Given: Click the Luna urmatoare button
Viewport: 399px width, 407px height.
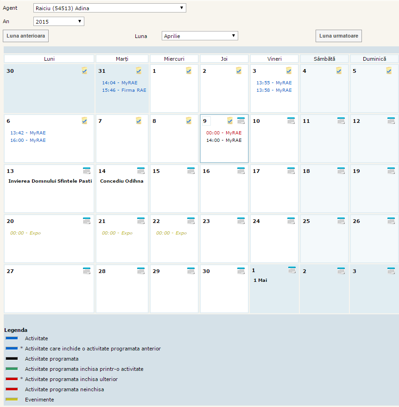Looking at the screenshot, I should point(339,36).
